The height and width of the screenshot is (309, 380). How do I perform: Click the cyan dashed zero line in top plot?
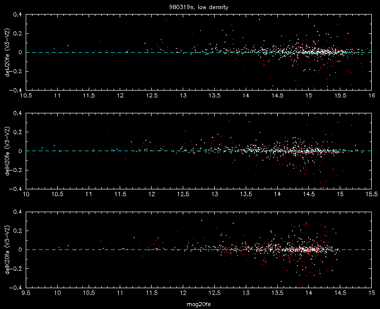tap(199, 52)
